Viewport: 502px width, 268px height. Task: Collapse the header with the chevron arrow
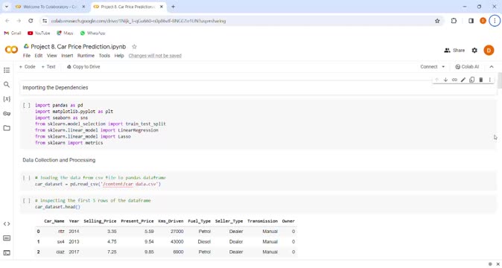492,67
